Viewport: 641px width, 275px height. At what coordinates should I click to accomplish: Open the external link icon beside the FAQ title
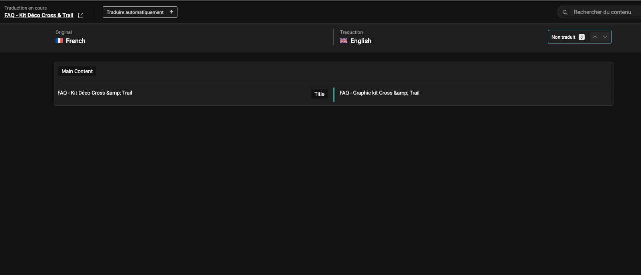point(81,15)
